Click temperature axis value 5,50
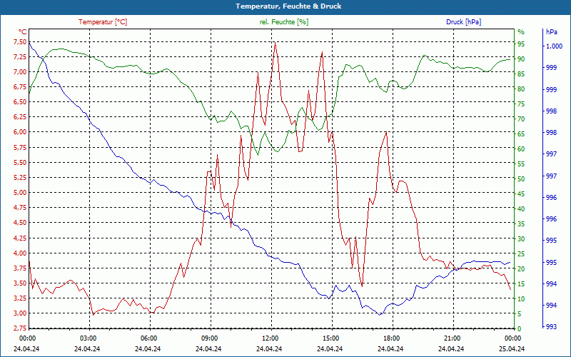This screenshot has height=357, width=571. click(x=20, y=163)
